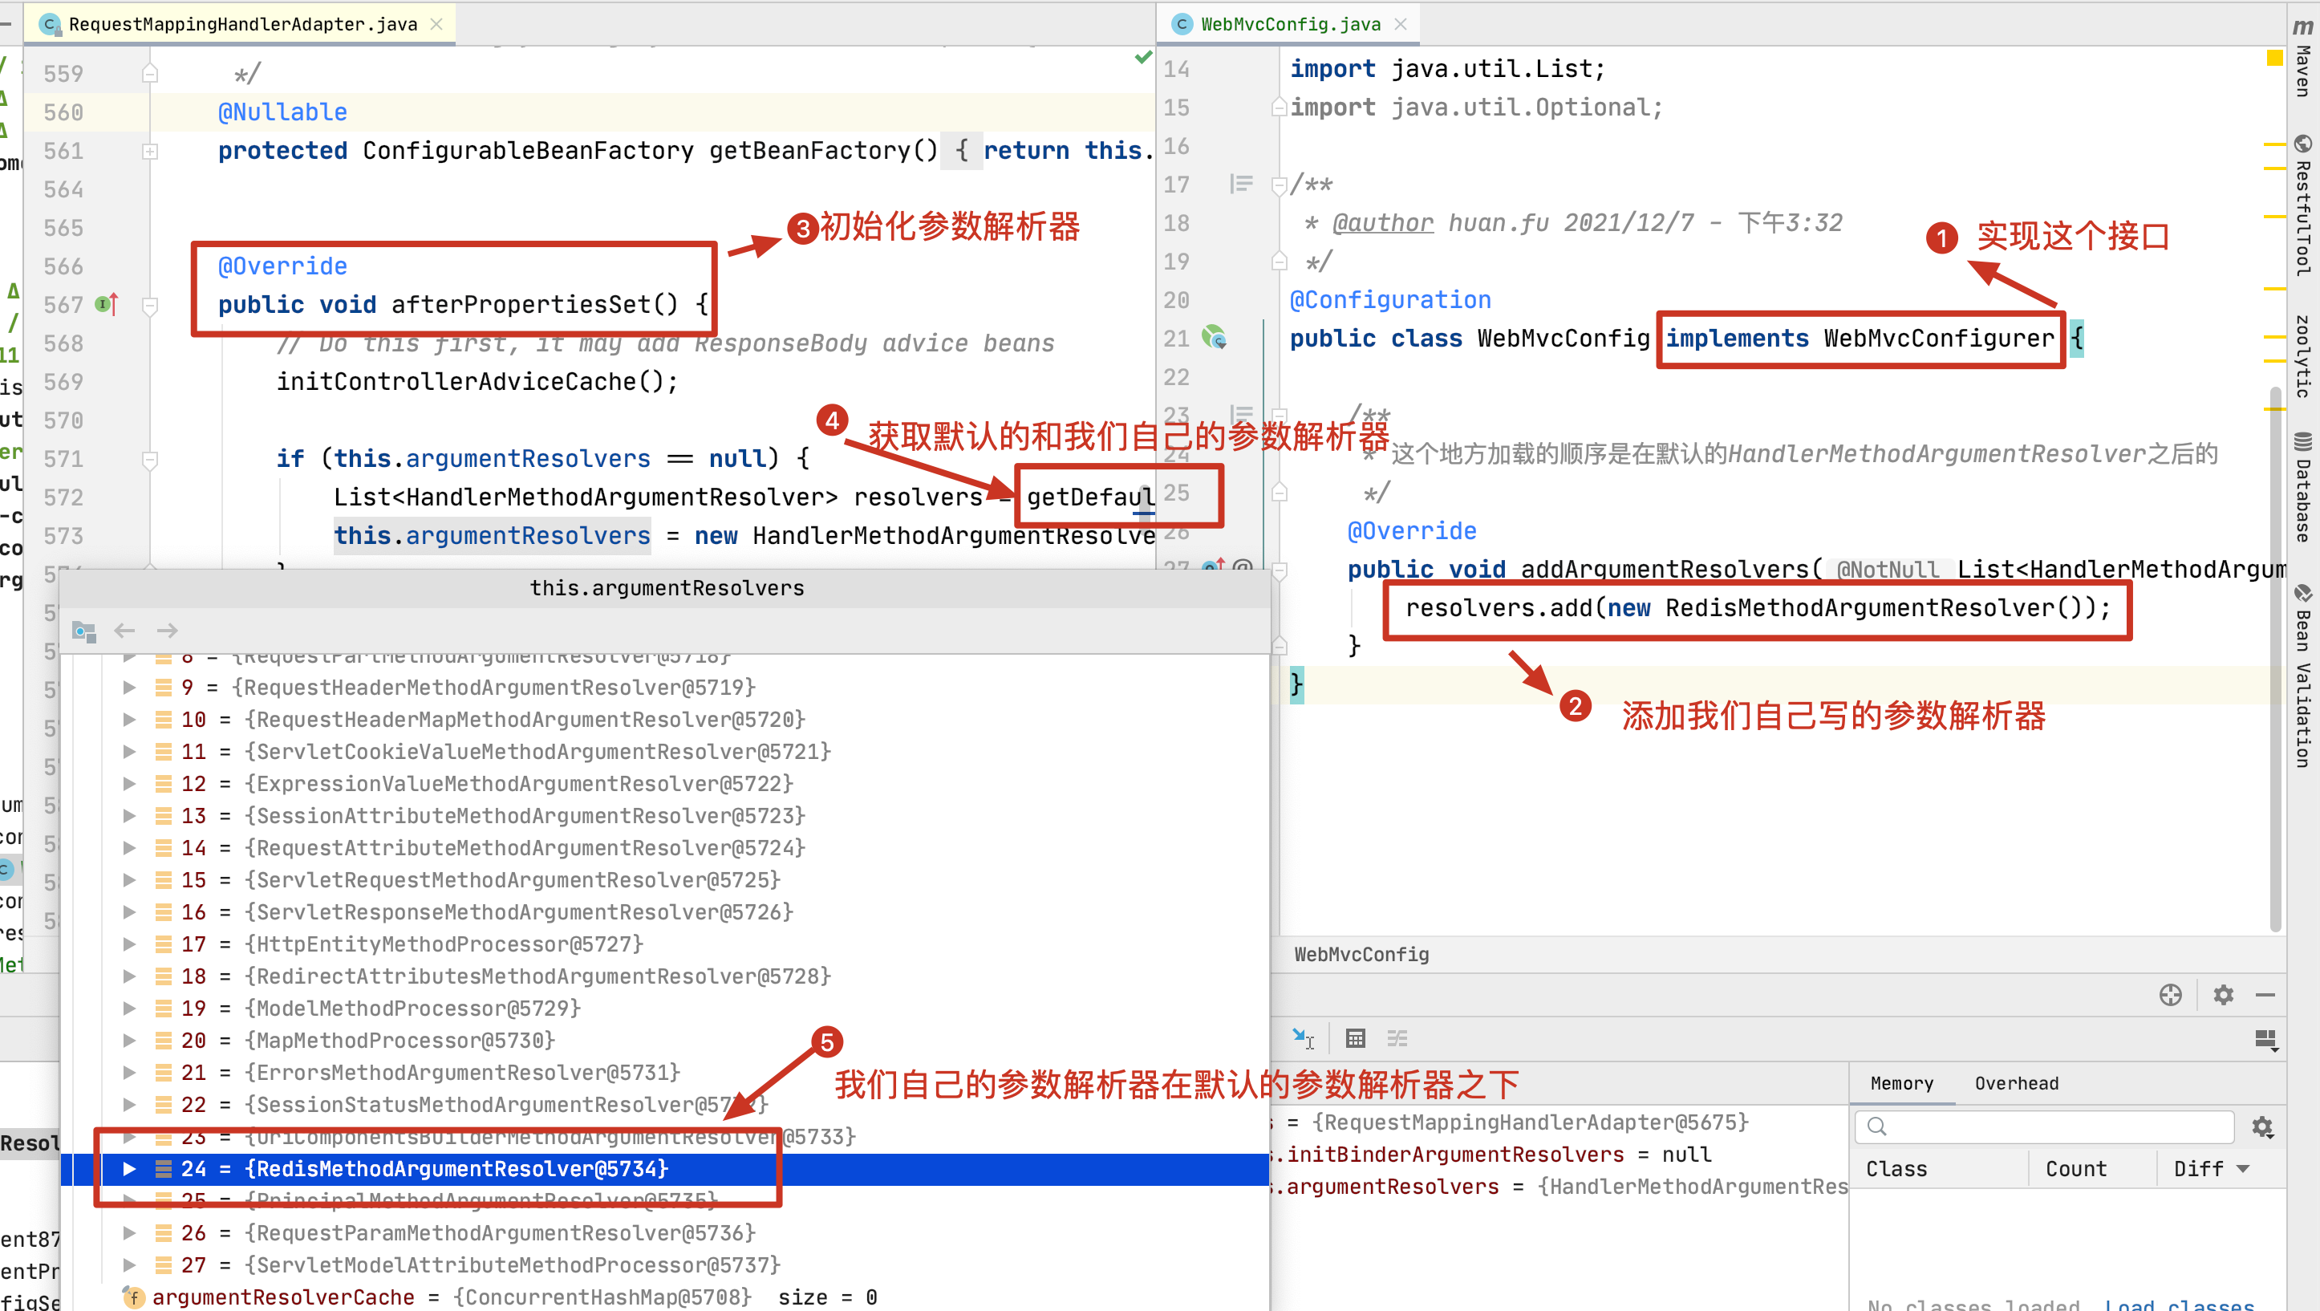The height and width of the screenshot is (1311, 2320).
Task: Click the WebMvcConfig.java tab
Action: [x=1276, y=22]
